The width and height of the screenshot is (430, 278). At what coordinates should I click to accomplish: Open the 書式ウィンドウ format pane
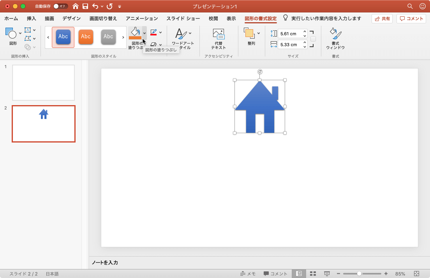pos(335,39)
